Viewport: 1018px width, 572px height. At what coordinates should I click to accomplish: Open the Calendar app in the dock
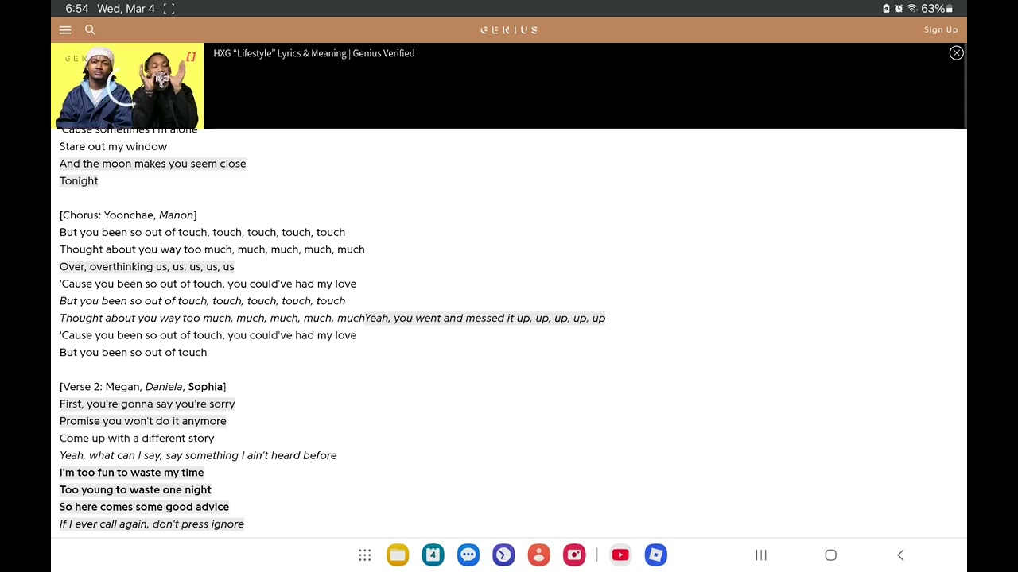point(433,555)
